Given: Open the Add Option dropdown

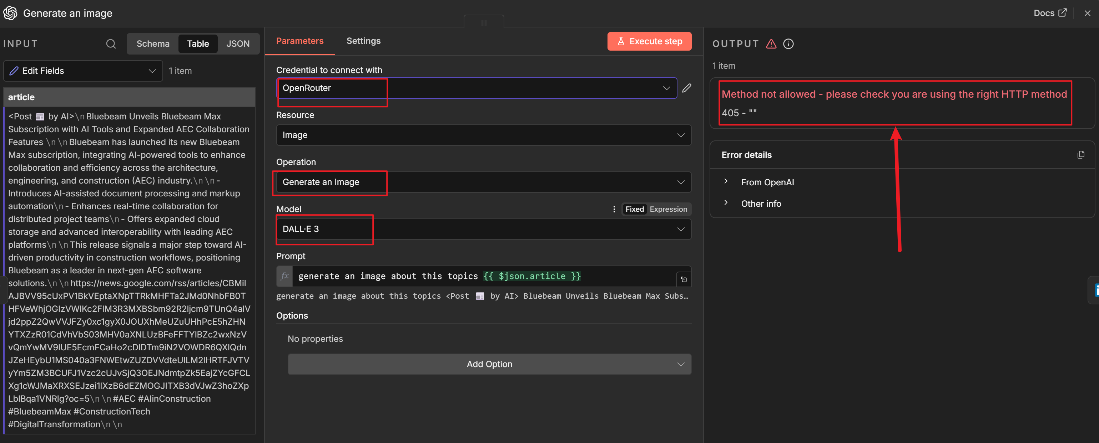Looking at the screenshot, I should pos(489,364).
